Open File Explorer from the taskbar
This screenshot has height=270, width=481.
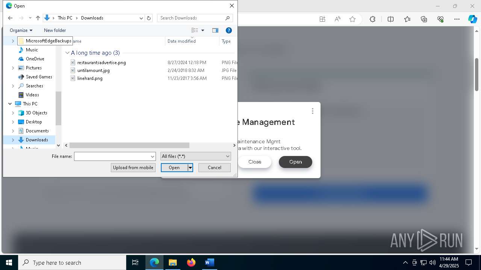pyautogui.click(x=172, y=262)
